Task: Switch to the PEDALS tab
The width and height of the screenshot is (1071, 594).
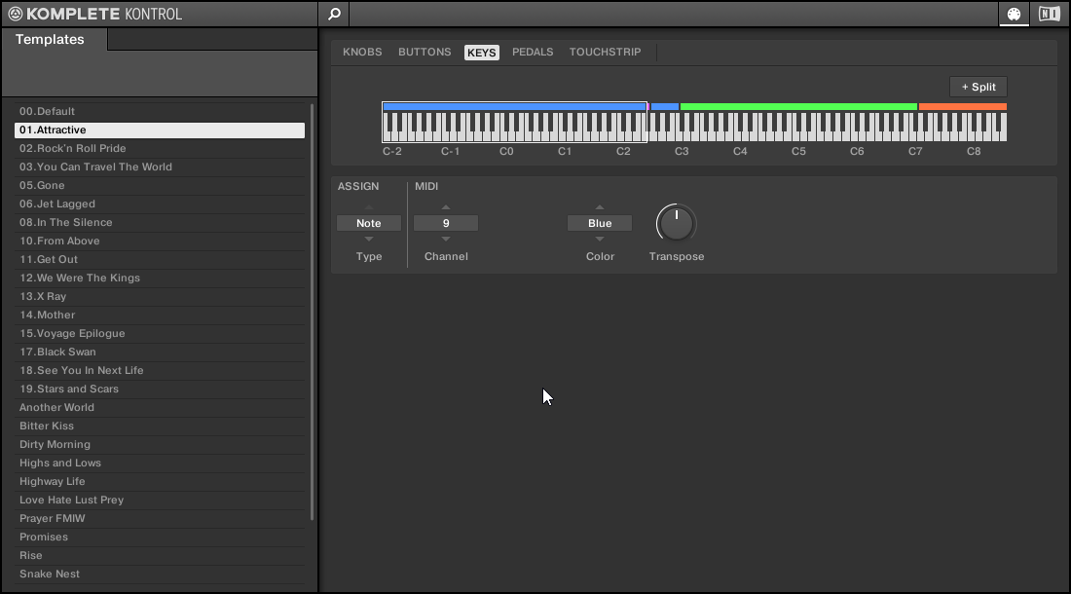Action: coord(533,52)
